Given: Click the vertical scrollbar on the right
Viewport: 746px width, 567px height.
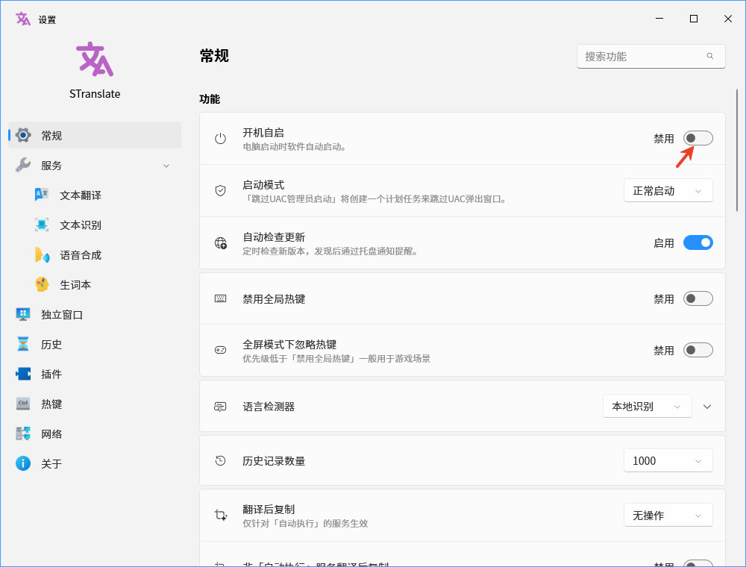Looking at the screenshot, I should click(x=737, y=224).
